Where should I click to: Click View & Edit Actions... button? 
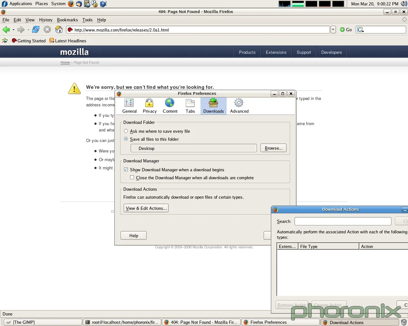146,208
